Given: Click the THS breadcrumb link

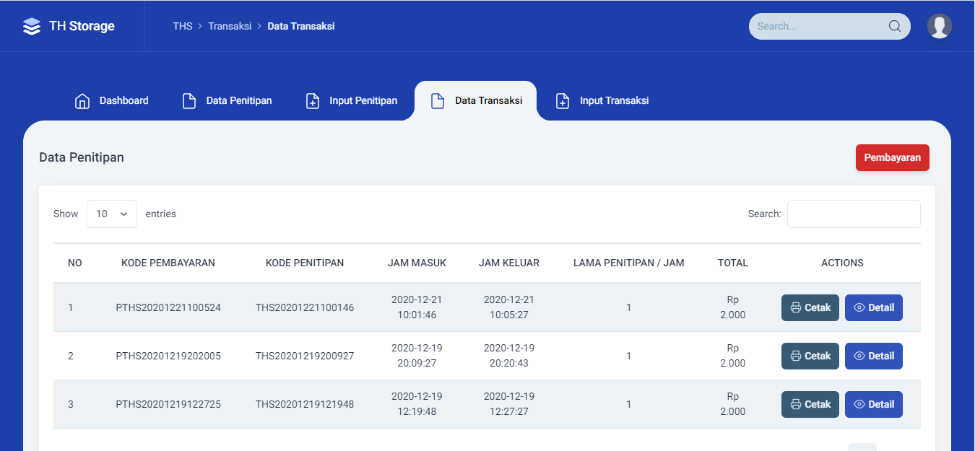Looking at the screenshot, I should pos(183,27).
